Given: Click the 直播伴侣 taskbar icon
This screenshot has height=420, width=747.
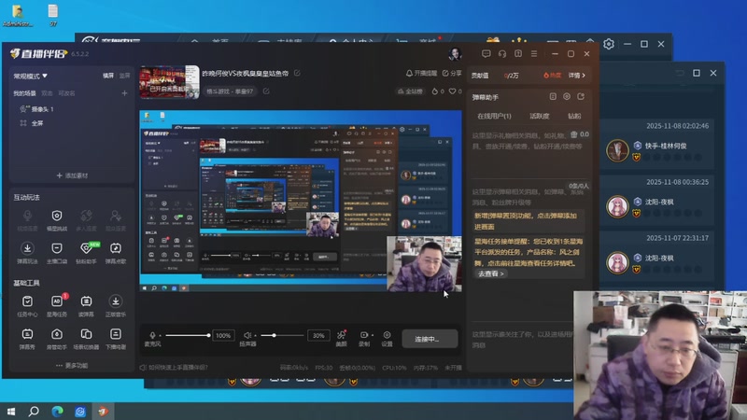Looking at the screenshot, I should click(x=103, y=411).
